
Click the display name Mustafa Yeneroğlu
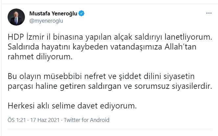click(x=54, y=14)
